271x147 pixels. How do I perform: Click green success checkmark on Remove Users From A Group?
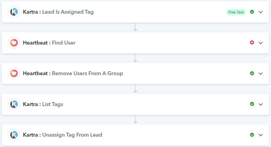coord(252,73)
